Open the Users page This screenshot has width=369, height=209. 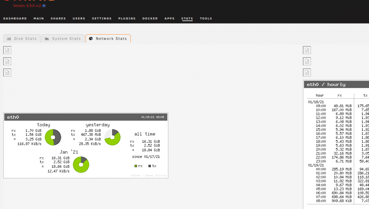point(79,18)
